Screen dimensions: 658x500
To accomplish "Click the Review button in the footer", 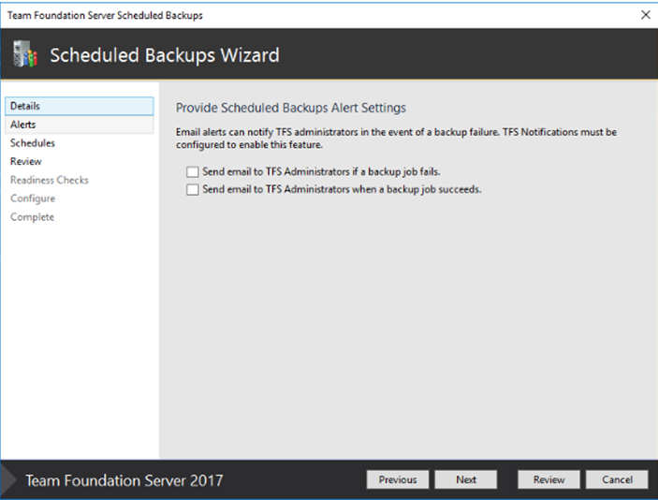I will tap(548, 479).
